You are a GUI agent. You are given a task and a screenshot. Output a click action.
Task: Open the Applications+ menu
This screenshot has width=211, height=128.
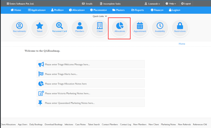(x=37, y=10)
